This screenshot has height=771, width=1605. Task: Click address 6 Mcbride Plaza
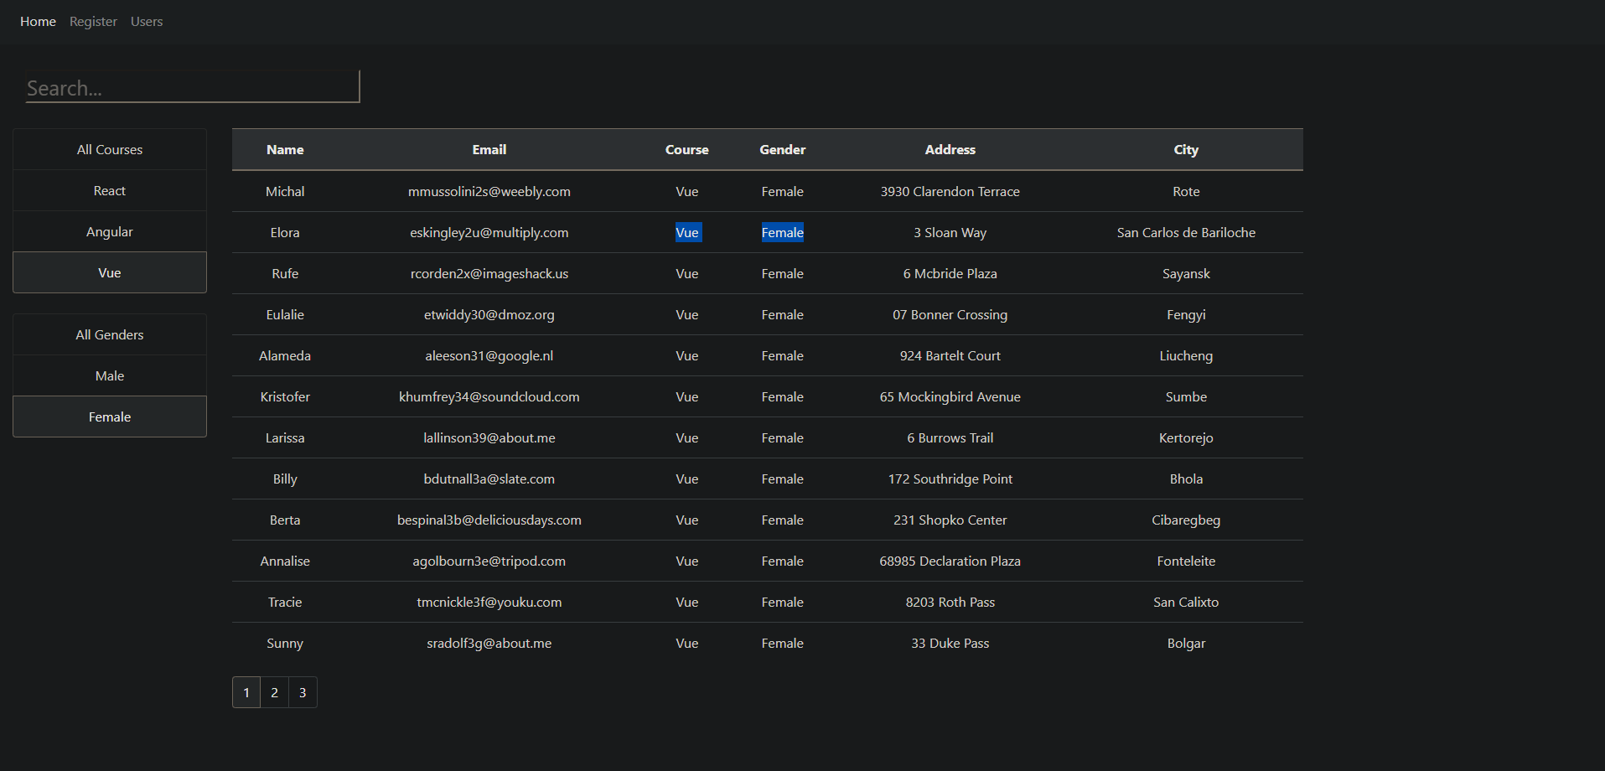pos(950,274)
